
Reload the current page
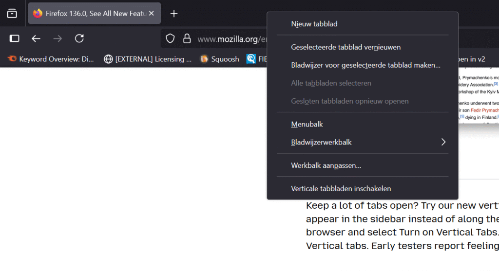coord(79,38)
